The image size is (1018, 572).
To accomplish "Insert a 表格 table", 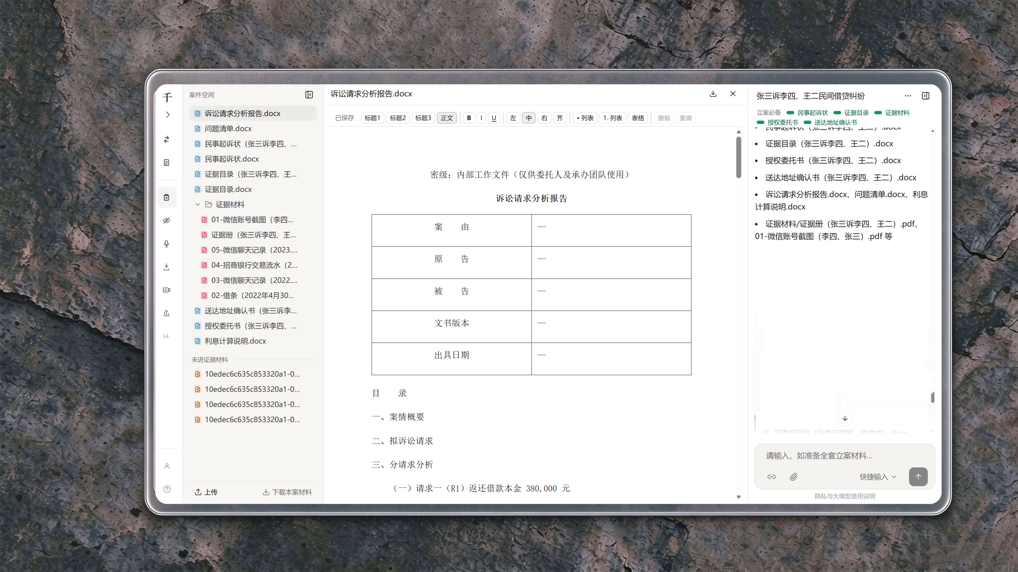I will (637, 118).
